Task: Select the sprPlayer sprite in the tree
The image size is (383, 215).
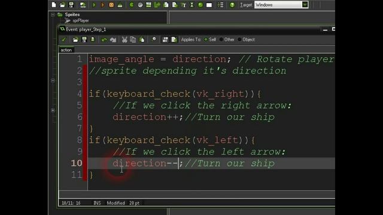Action: tap(80, 21)
